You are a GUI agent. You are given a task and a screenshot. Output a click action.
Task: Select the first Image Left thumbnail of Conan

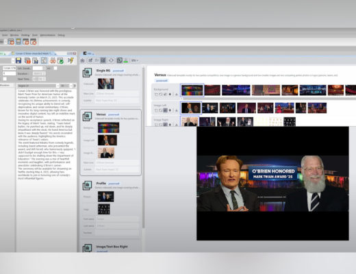[x=191, y=108]
